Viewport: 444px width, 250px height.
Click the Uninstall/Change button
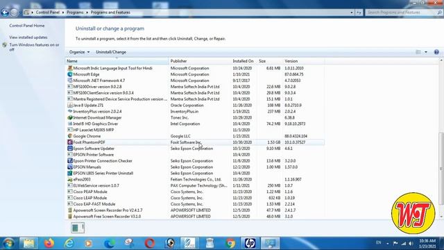click(x=111, y=52)
